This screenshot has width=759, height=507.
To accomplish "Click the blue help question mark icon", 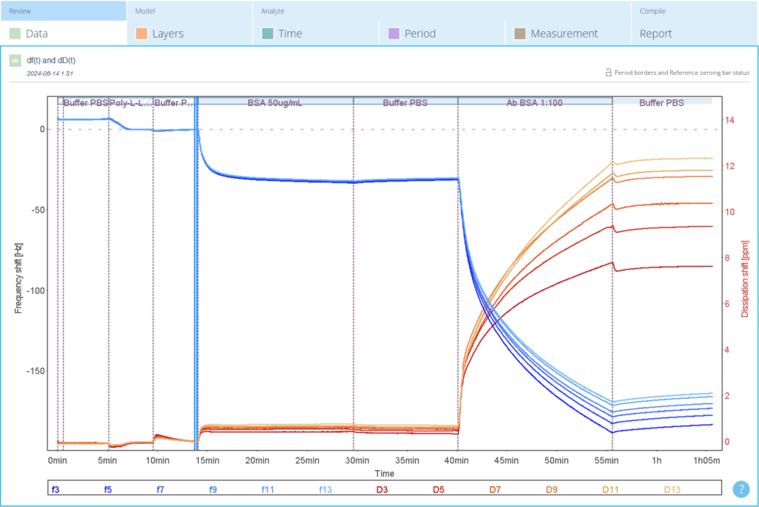I will pos(740,489).
